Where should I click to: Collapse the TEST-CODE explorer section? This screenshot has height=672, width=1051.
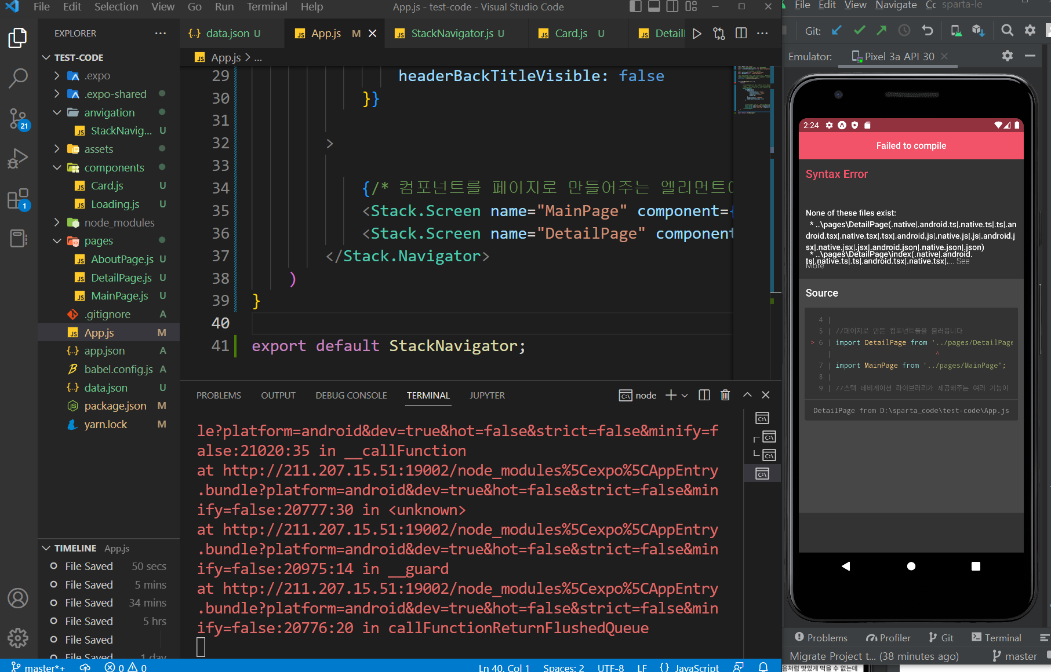pyautogui.click(x=46, y=57)
